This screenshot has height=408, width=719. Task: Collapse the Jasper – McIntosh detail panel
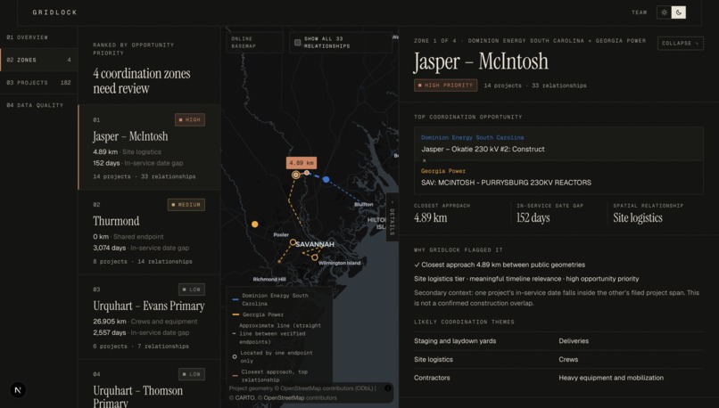680,43
